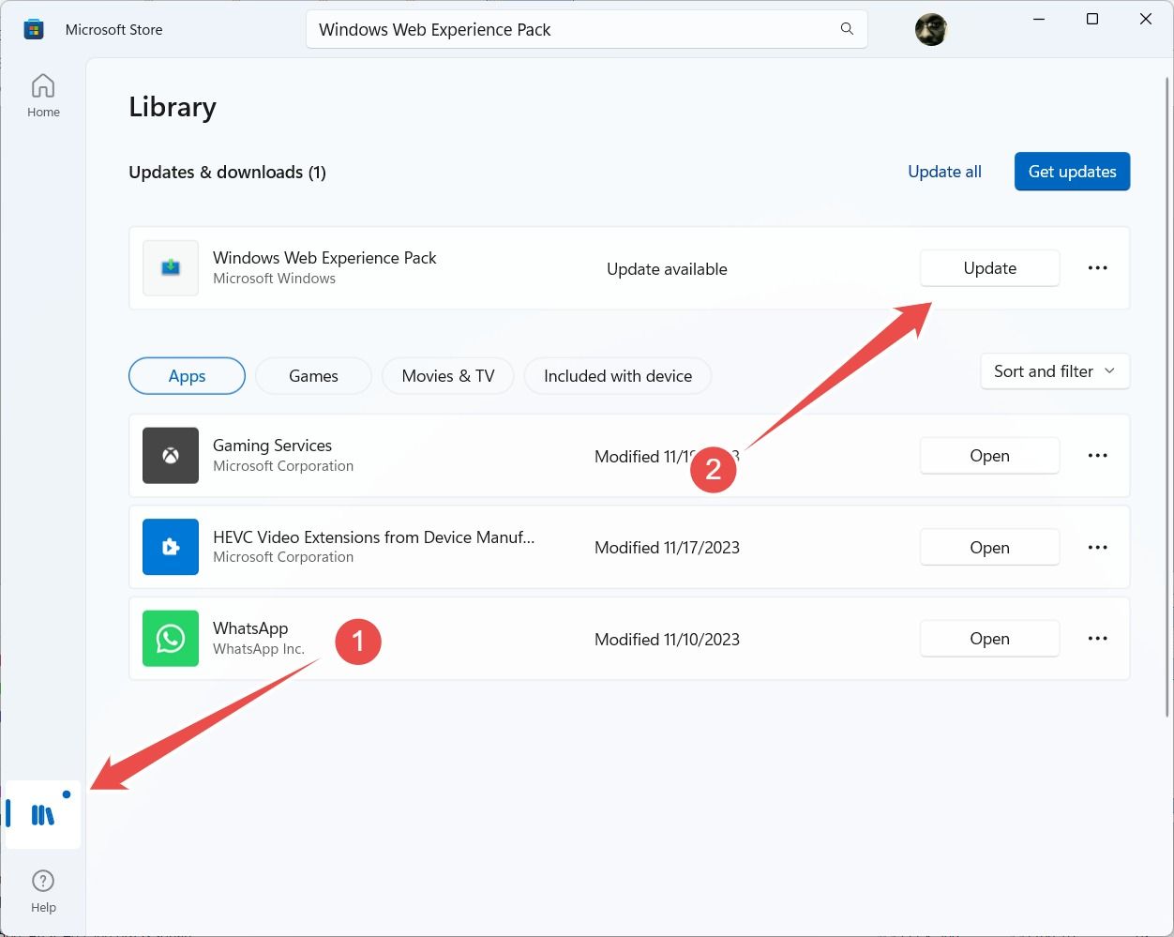Click the Update available status text

point(667,269)
